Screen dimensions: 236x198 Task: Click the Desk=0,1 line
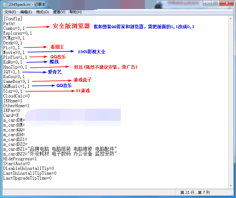coord(13,43)
